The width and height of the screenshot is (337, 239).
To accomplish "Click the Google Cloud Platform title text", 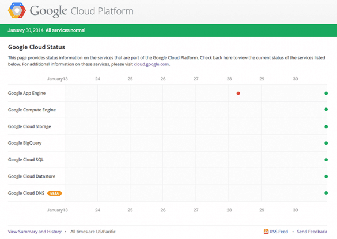I will 81,11.
